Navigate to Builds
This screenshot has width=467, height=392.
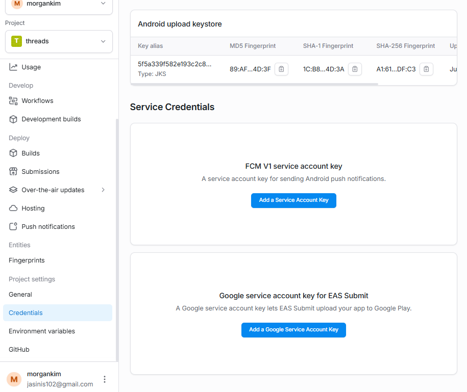(x=58, y=153)
